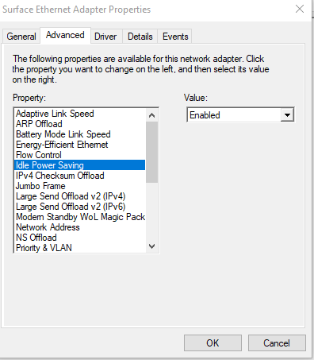Close the Surface Ethernet Adapter Properties dialog
314x360 pixels.
[x=300, y=9]
